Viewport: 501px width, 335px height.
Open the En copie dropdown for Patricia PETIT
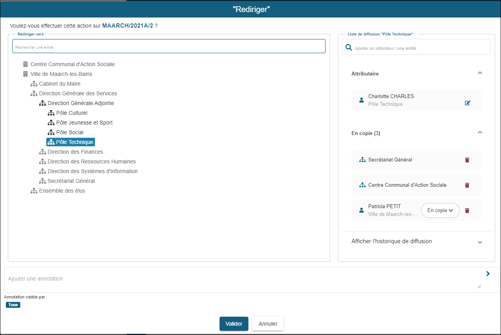coord(440,210)
